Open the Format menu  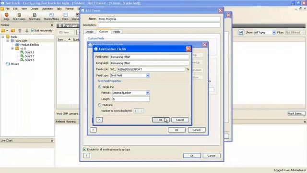pyautogui.click(x=70, y=9)
